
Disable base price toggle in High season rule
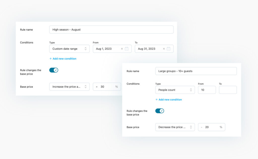coord(54,70)
